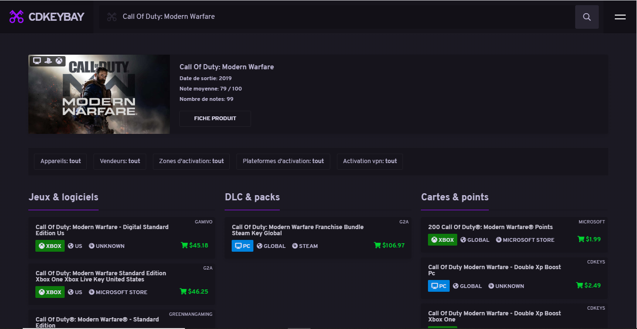Click the Xbox icon on the game cover

[59, 61]
